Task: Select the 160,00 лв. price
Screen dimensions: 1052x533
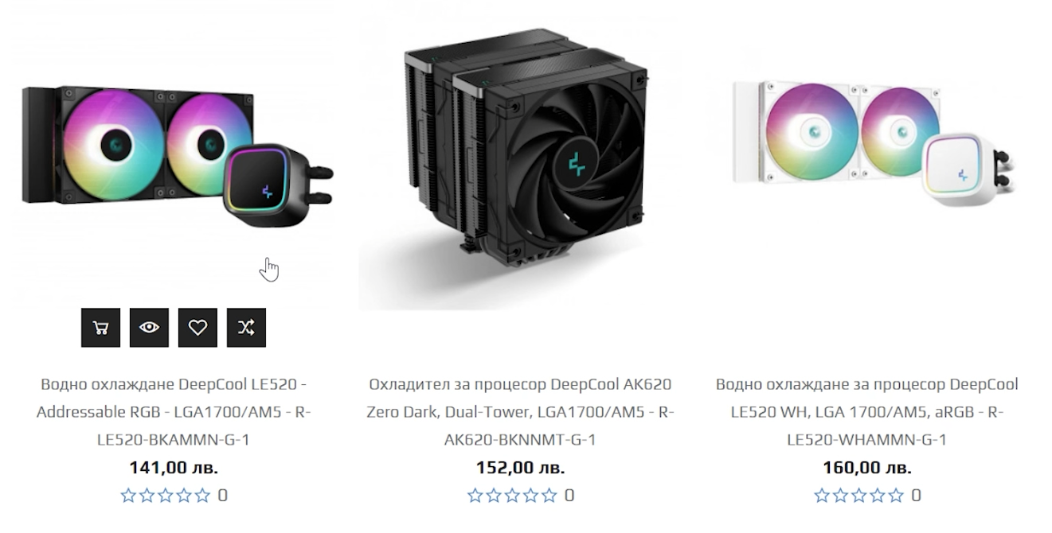Action: coord(866,468)
